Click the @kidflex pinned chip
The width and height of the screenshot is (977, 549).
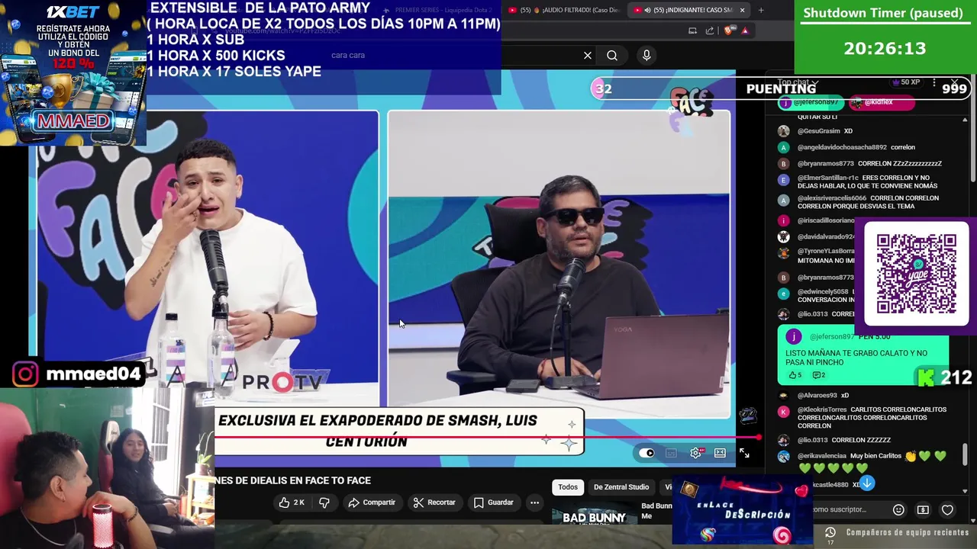point(881,102)
